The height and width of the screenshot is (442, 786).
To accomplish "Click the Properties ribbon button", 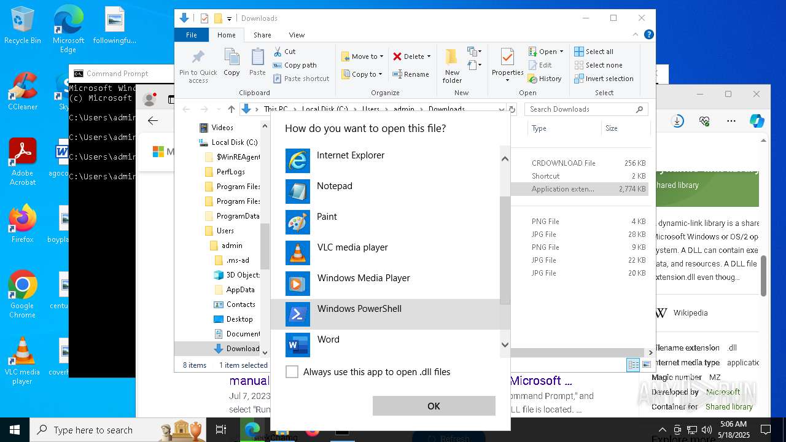I will coord(507,66).
